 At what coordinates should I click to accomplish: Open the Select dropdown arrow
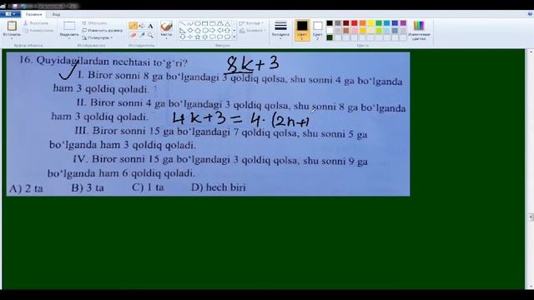69,38
